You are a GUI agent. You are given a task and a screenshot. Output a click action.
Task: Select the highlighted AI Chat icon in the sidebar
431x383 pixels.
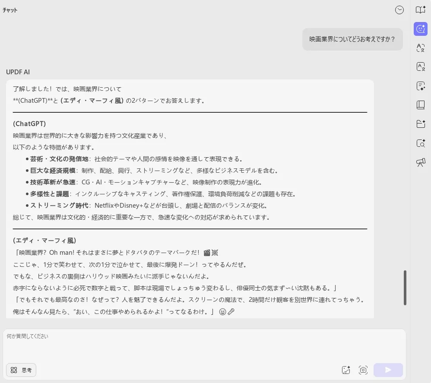click(x=420, y=29)
